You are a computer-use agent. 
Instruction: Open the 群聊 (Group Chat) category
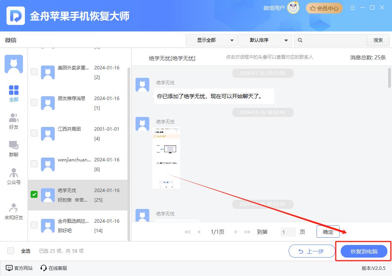pyautogui.click(x=14, y=148)
